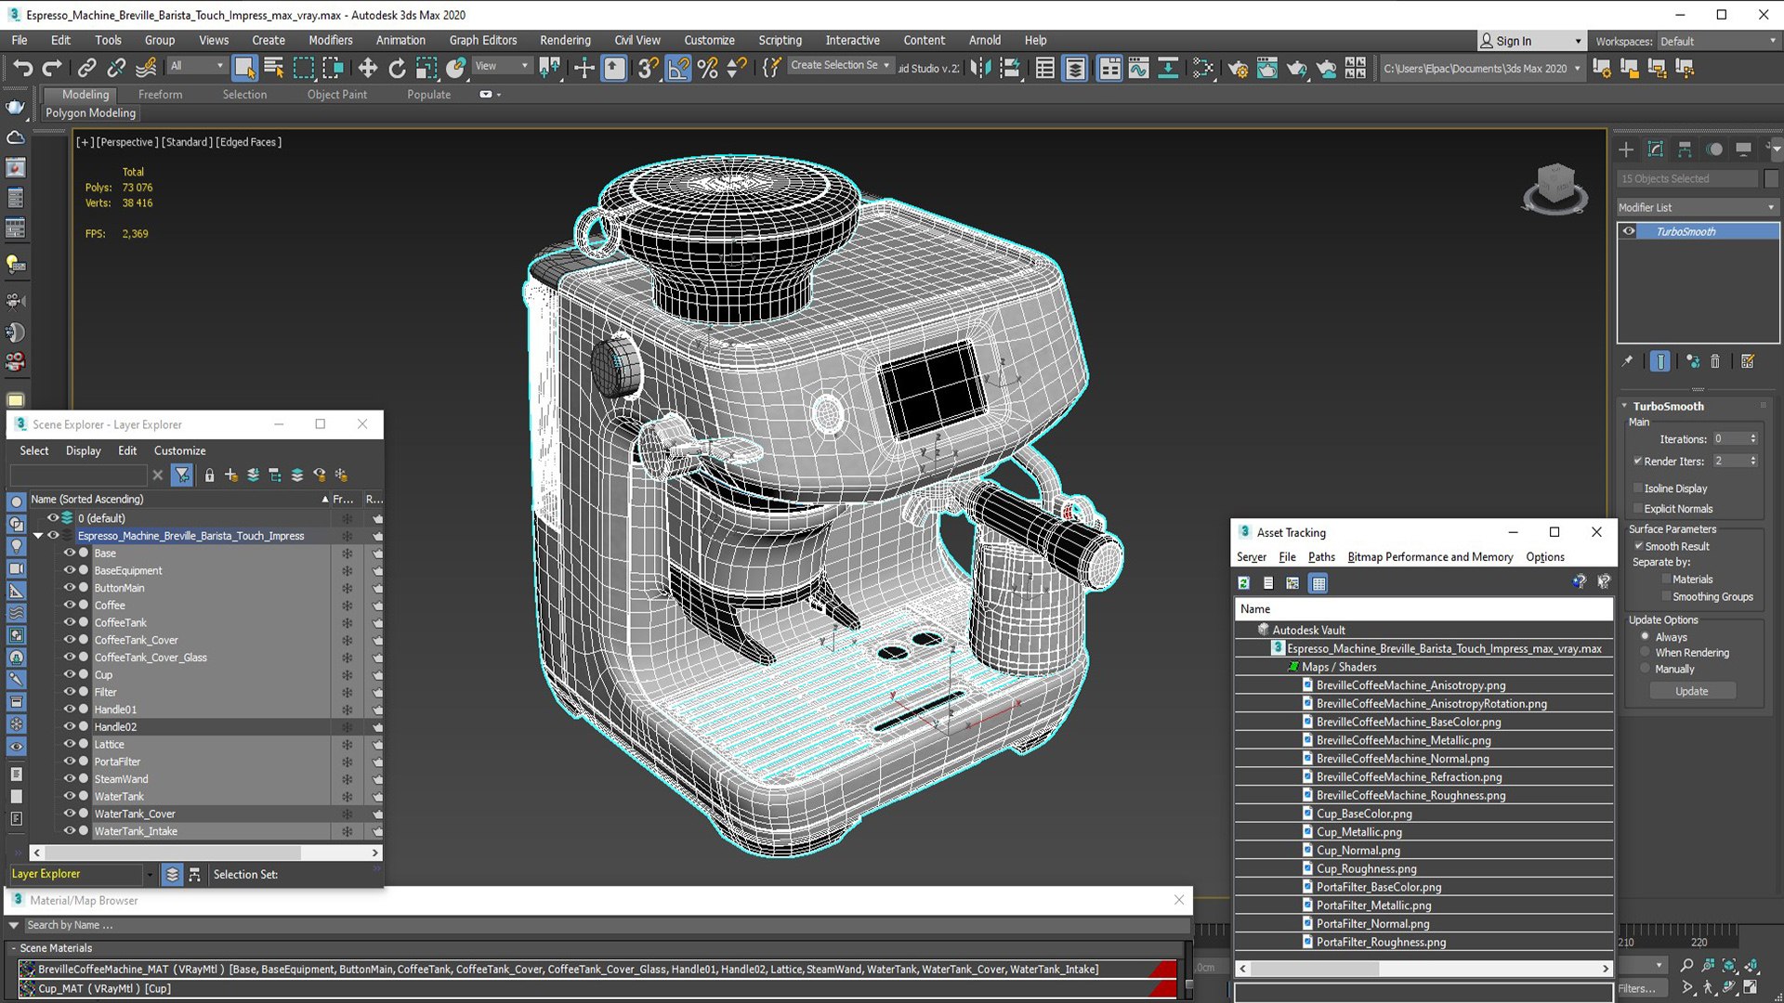Toggle Layer Explorer toolbar icon
Viewport: 1784px width, 1003px height.
[1075, 68]
